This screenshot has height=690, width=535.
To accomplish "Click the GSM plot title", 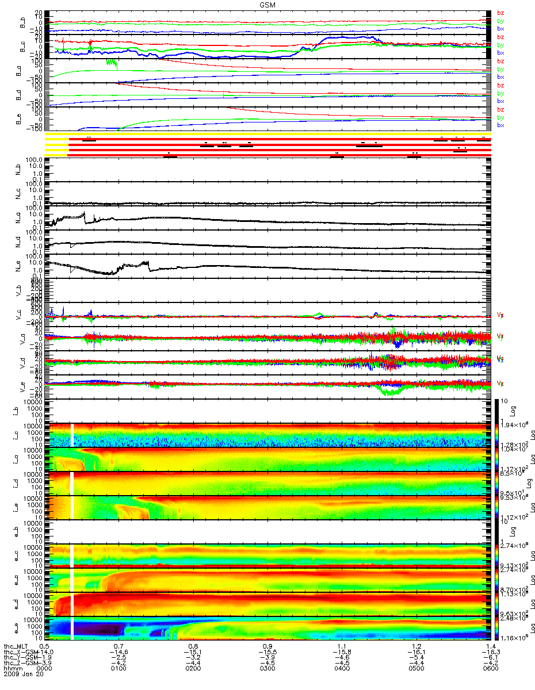I will tap(267, 4).
